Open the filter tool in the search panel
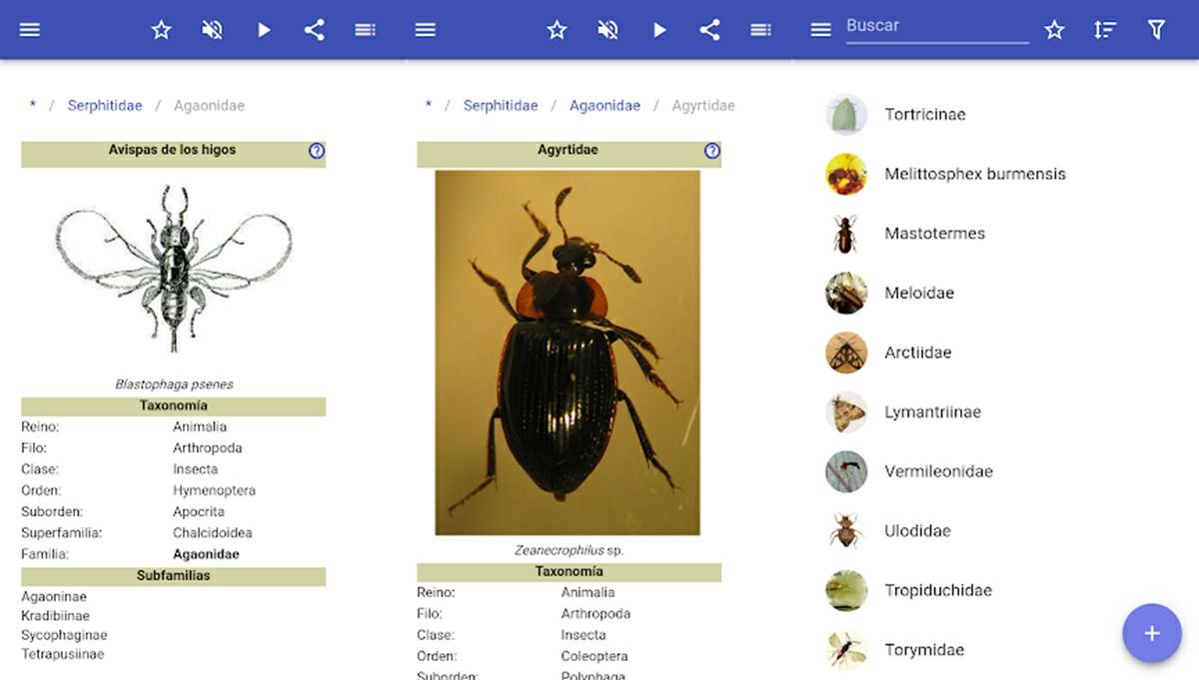 tap(1157, 29)
